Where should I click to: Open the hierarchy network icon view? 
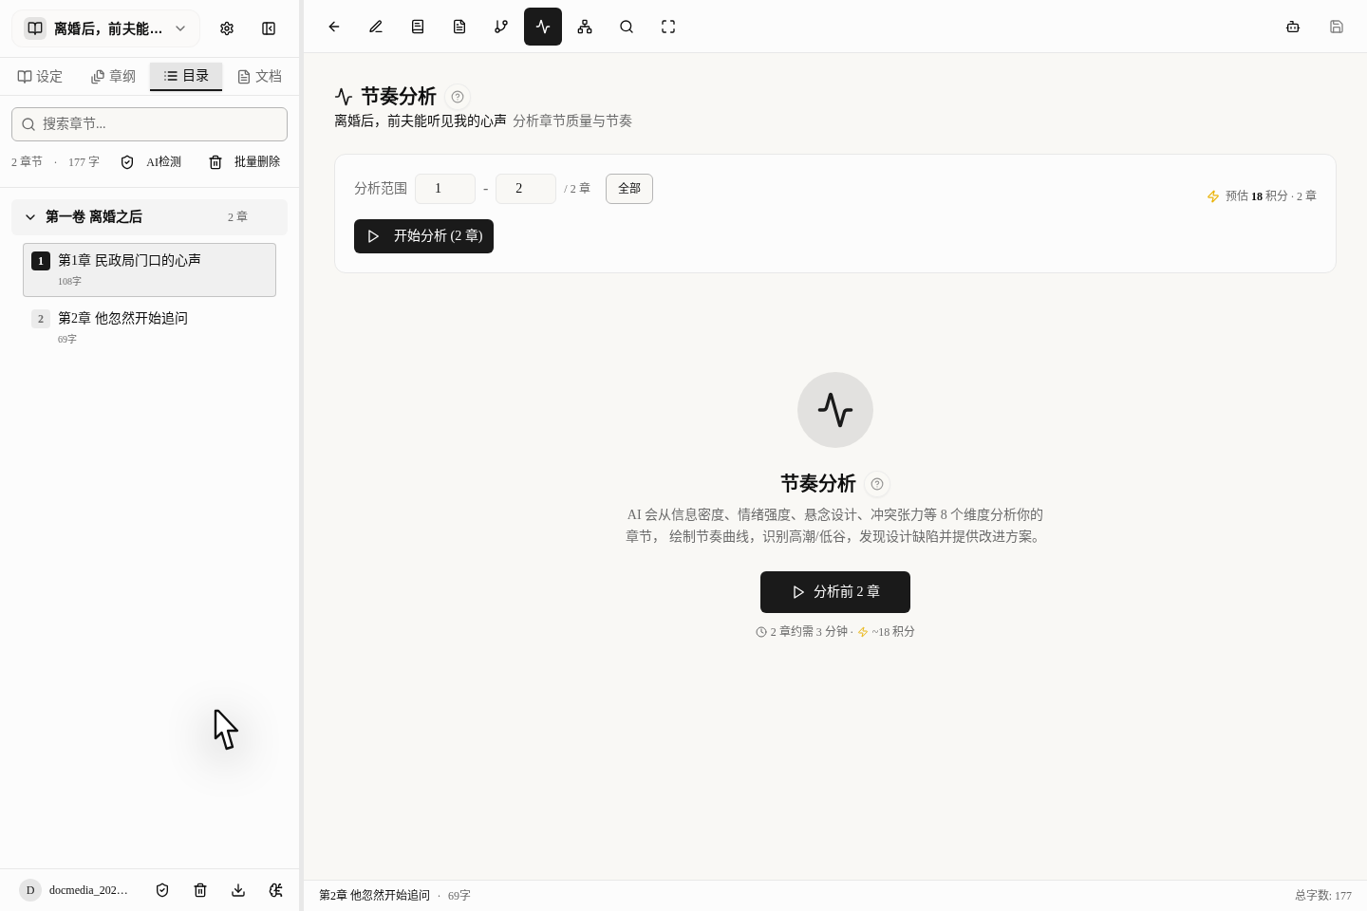pos(585,27)
